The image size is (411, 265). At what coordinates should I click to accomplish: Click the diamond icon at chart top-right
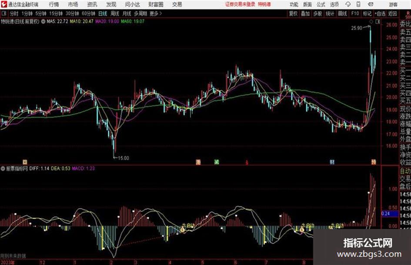[371, 22]
